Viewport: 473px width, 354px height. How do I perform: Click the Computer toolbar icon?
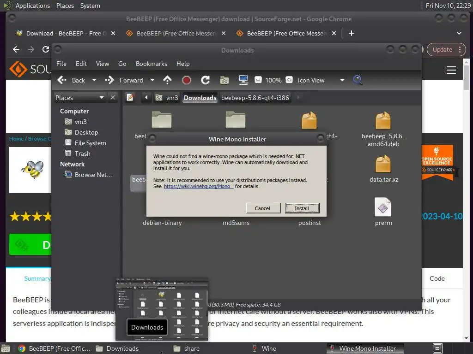tap(243, 80)
